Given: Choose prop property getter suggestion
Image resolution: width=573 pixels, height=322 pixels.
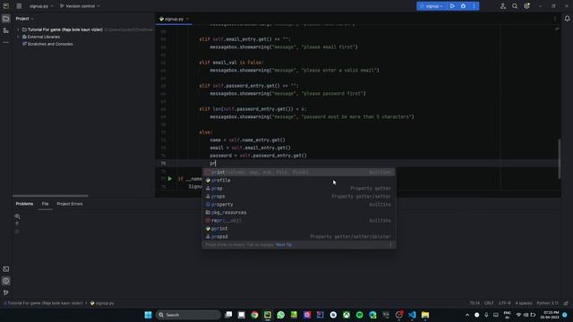Looking at the screenshot, I should (298, 189).
